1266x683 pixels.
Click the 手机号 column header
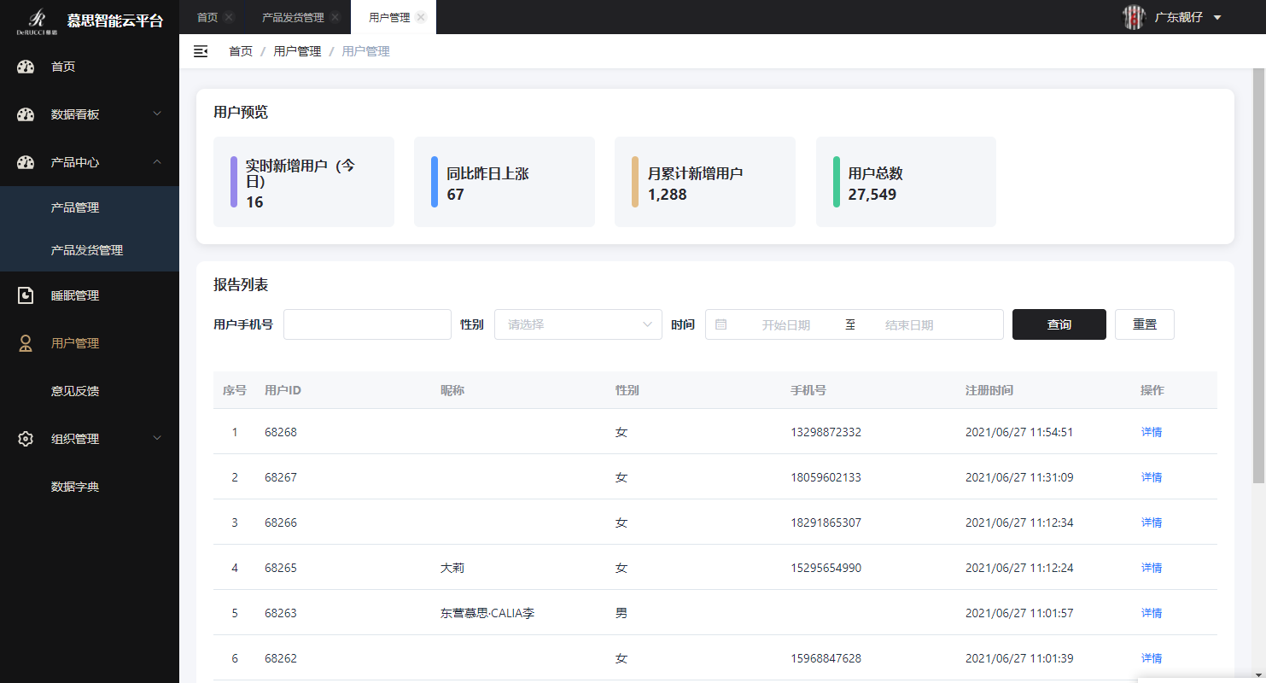click(x=808, y=390)
